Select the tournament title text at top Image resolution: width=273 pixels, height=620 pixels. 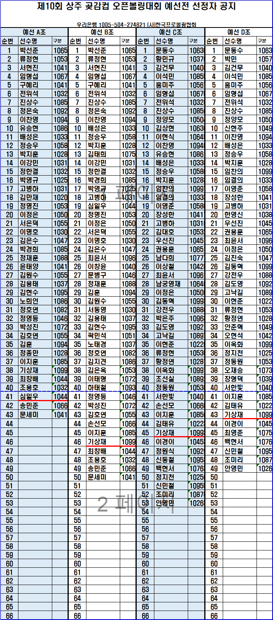tap(136, 7)
